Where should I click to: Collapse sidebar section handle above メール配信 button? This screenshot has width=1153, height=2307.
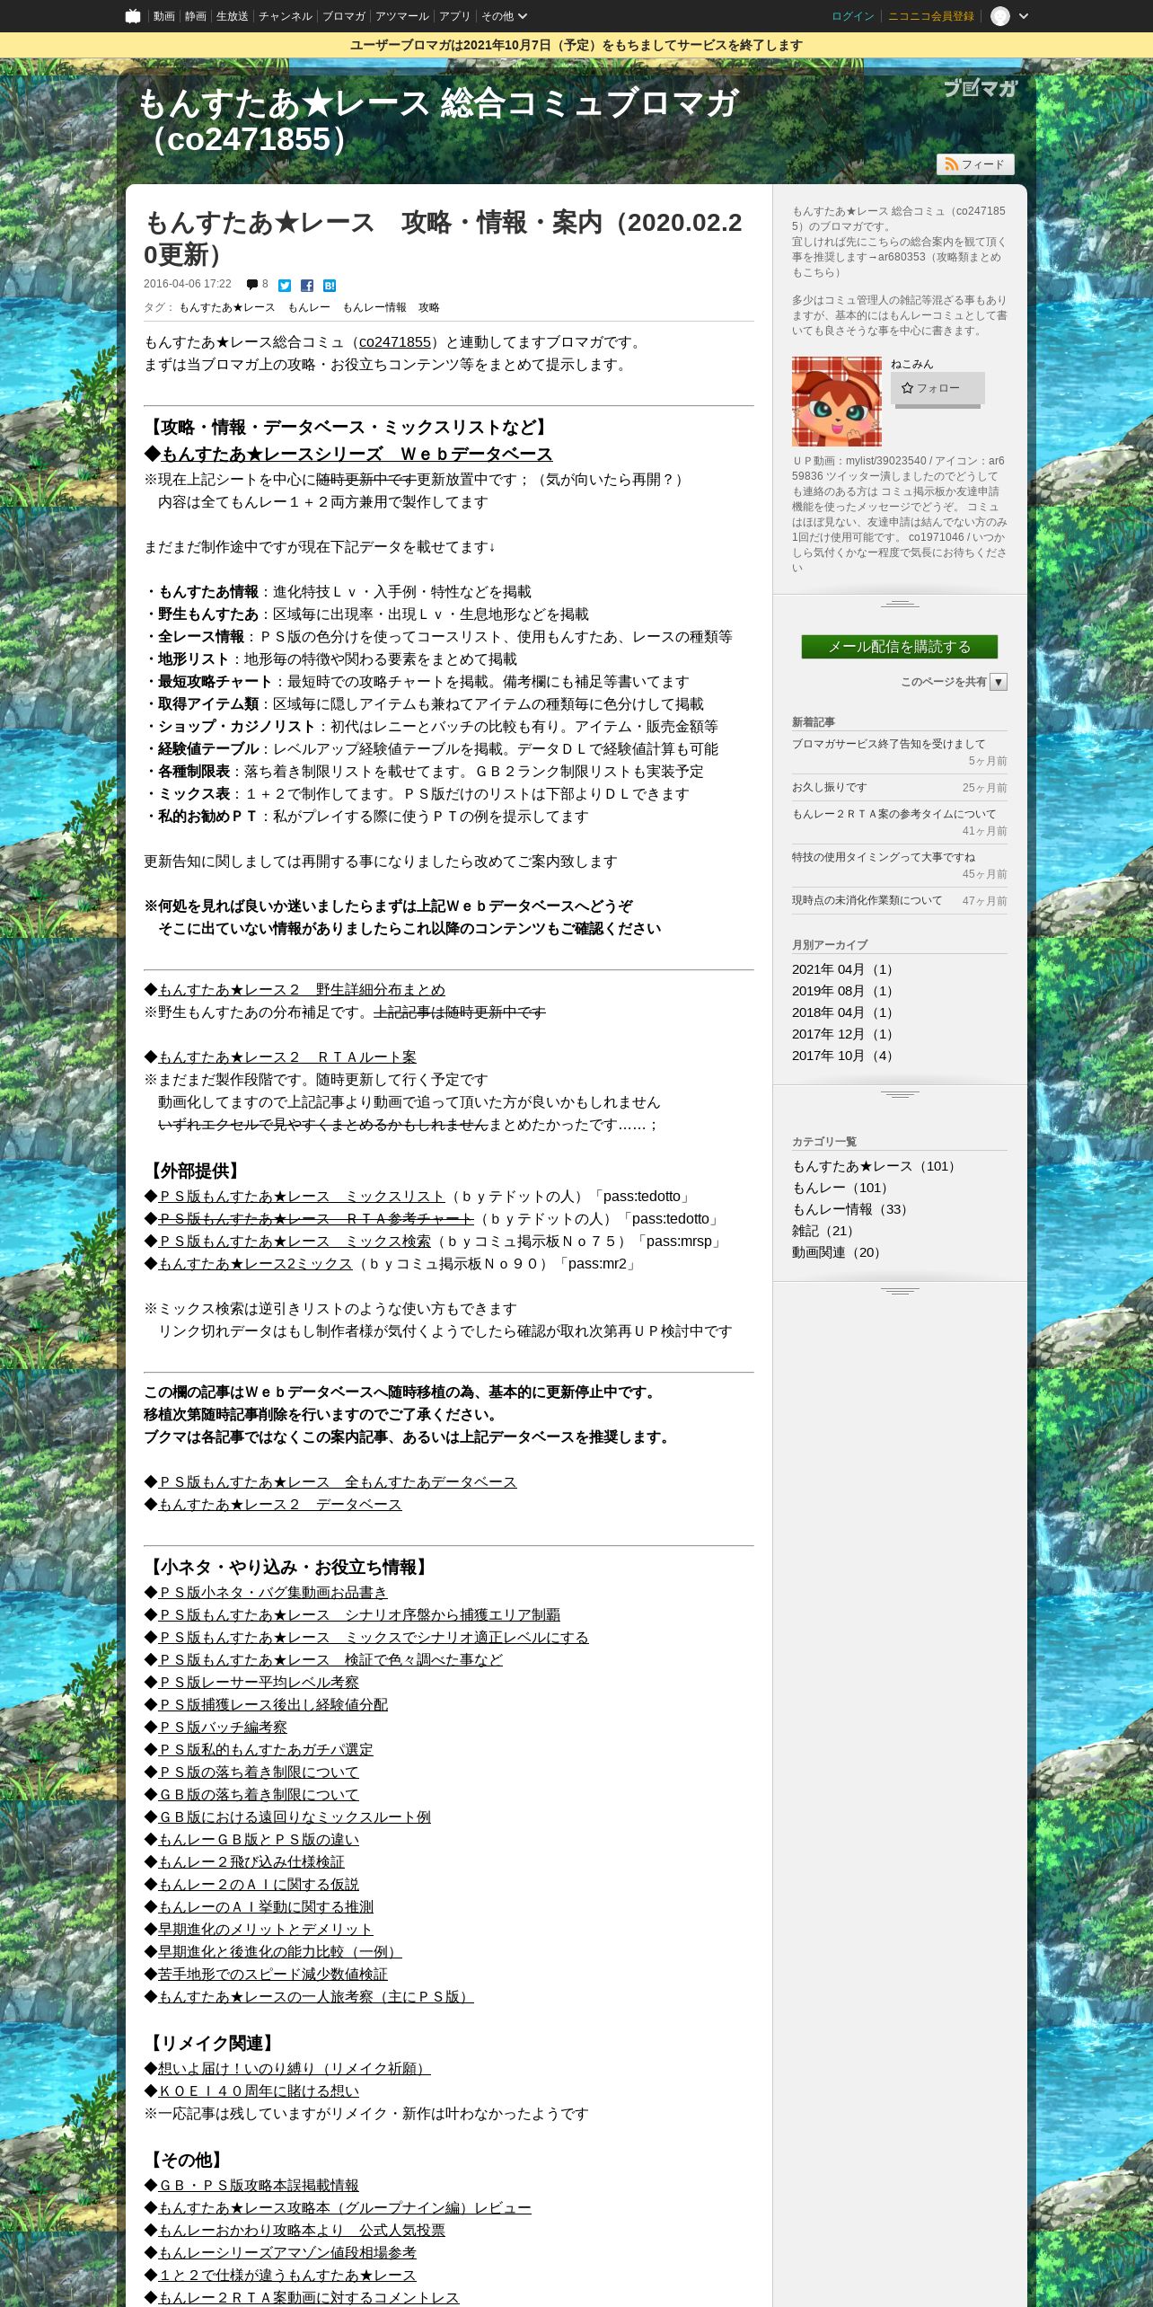(x=900, y=604)
